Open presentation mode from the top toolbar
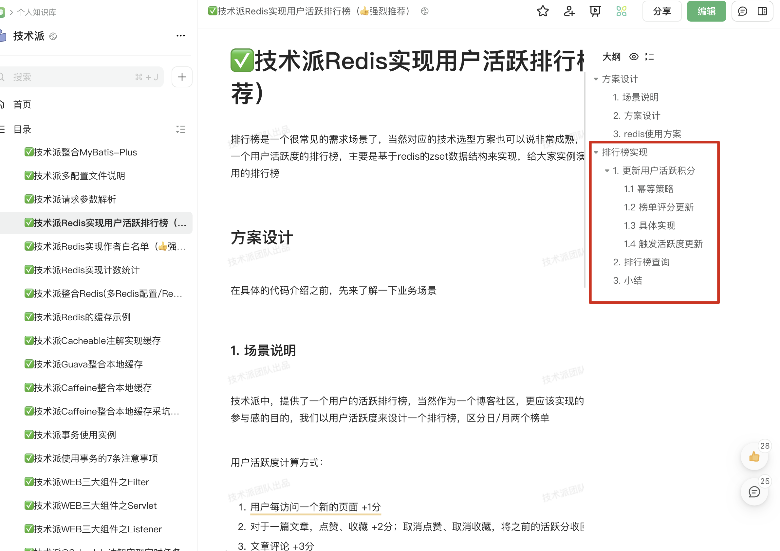The image size is (780, 551). tap(595, 11)
